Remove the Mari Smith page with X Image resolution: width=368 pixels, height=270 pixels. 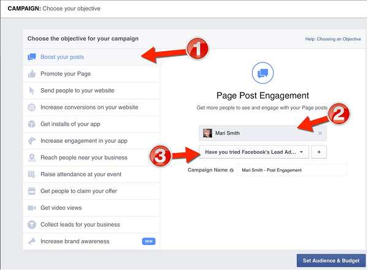pyautogui.click(x=320, y=133)
